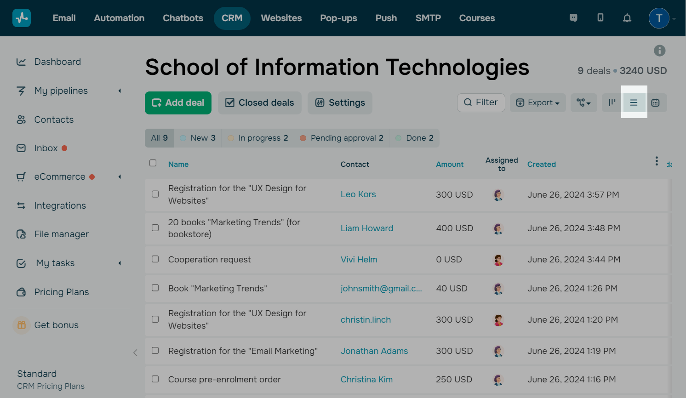This screenshot has height=398, width=686.
Task: Select the Book "Marketing Trends" row checkbox
Action: 155,288
